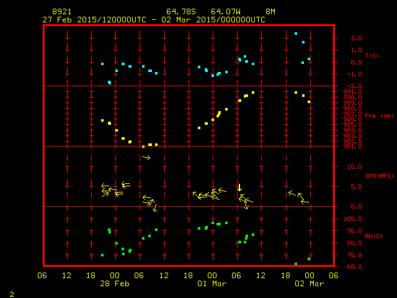This screenshot has width=397, height=298.
Task: Pick the lowest green humidity data point
Action: tap(296, 264)
